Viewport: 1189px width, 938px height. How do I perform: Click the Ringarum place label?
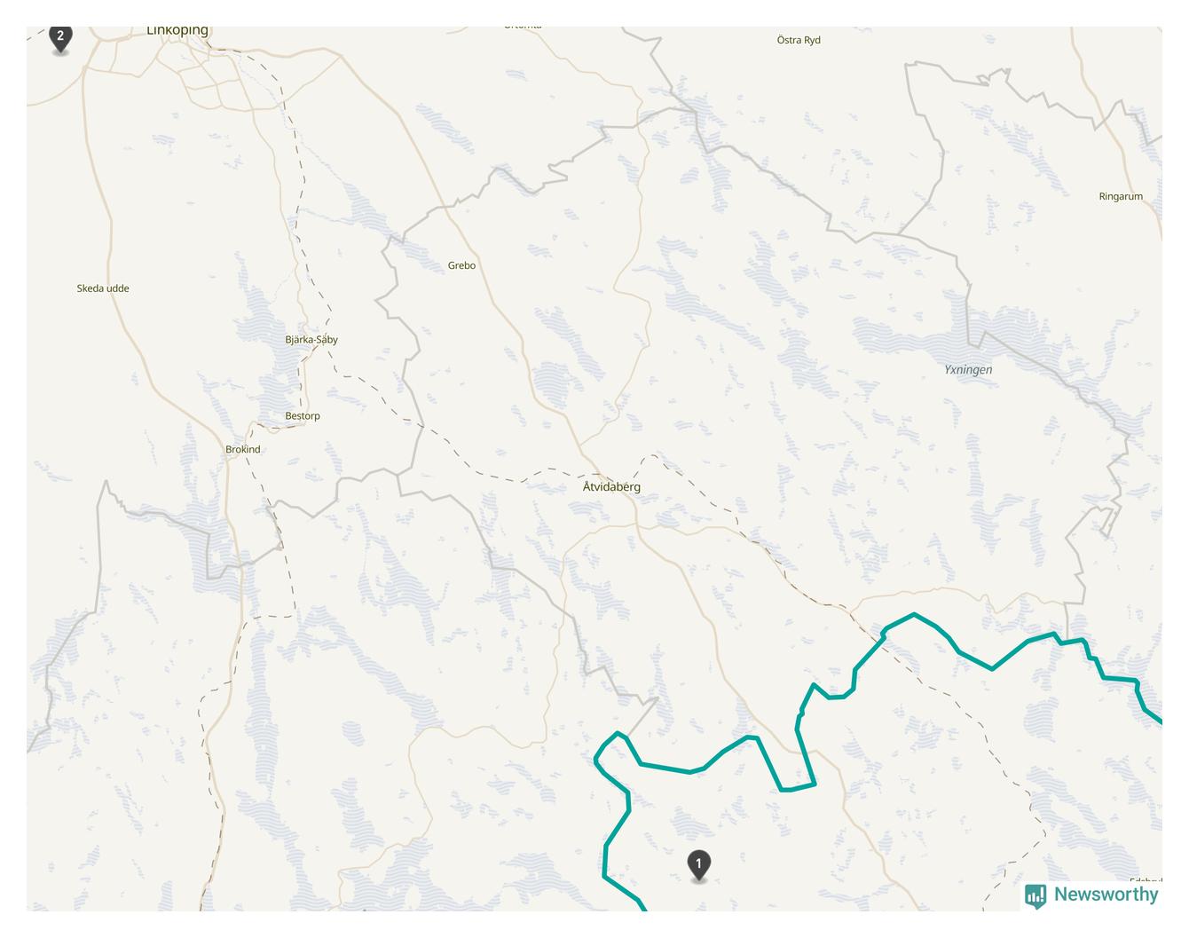[1121, 197]
